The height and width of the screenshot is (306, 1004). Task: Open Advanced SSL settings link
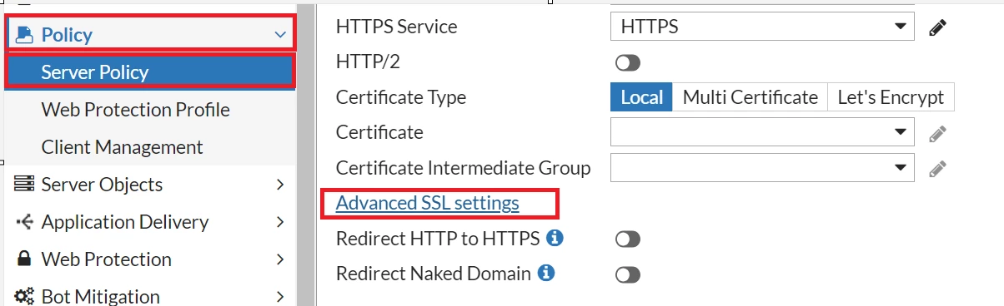pos(427,203)
